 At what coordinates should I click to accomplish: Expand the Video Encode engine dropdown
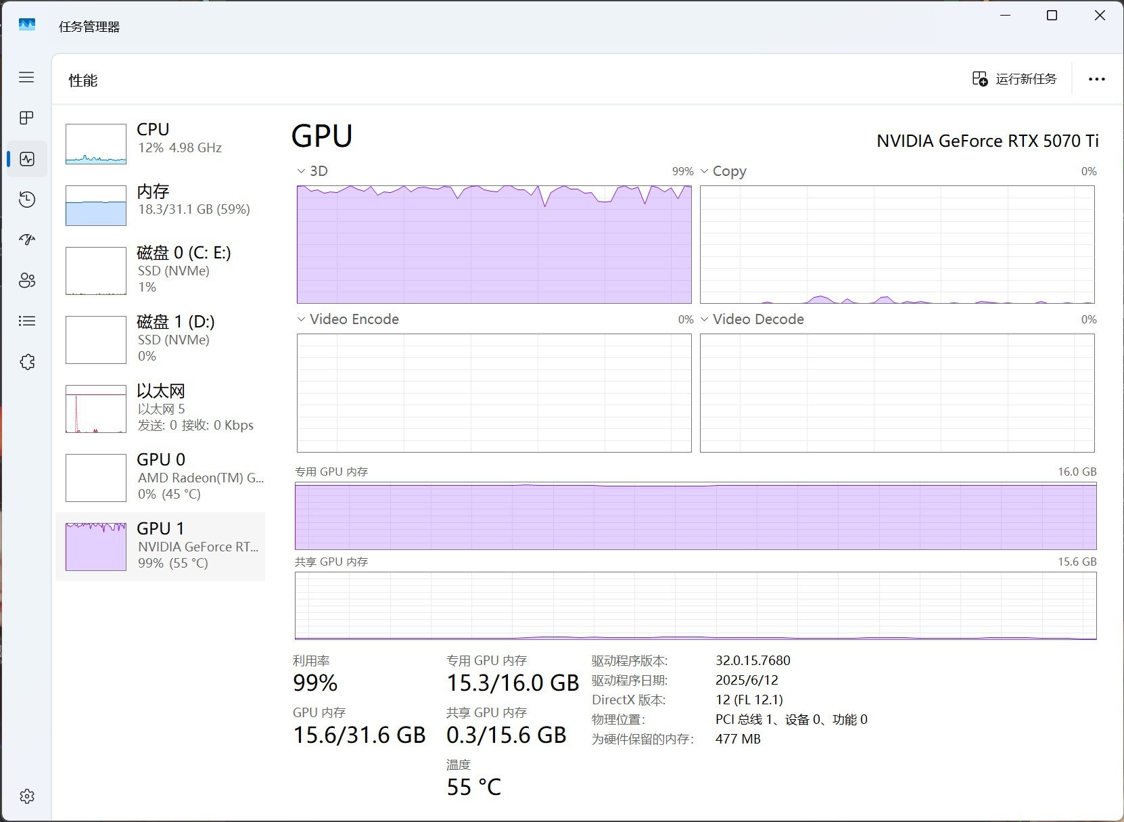[x=348, y=319]
